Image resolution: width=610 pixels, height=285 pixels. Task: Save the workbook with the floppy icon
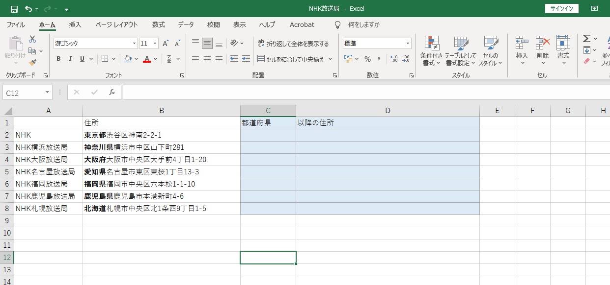[x=14, y=9]
